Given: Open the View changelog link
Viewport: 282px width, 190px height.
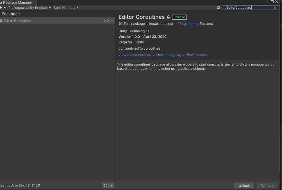Looking at the screenshot, I should pyautogui.click(x=169, y=55).
